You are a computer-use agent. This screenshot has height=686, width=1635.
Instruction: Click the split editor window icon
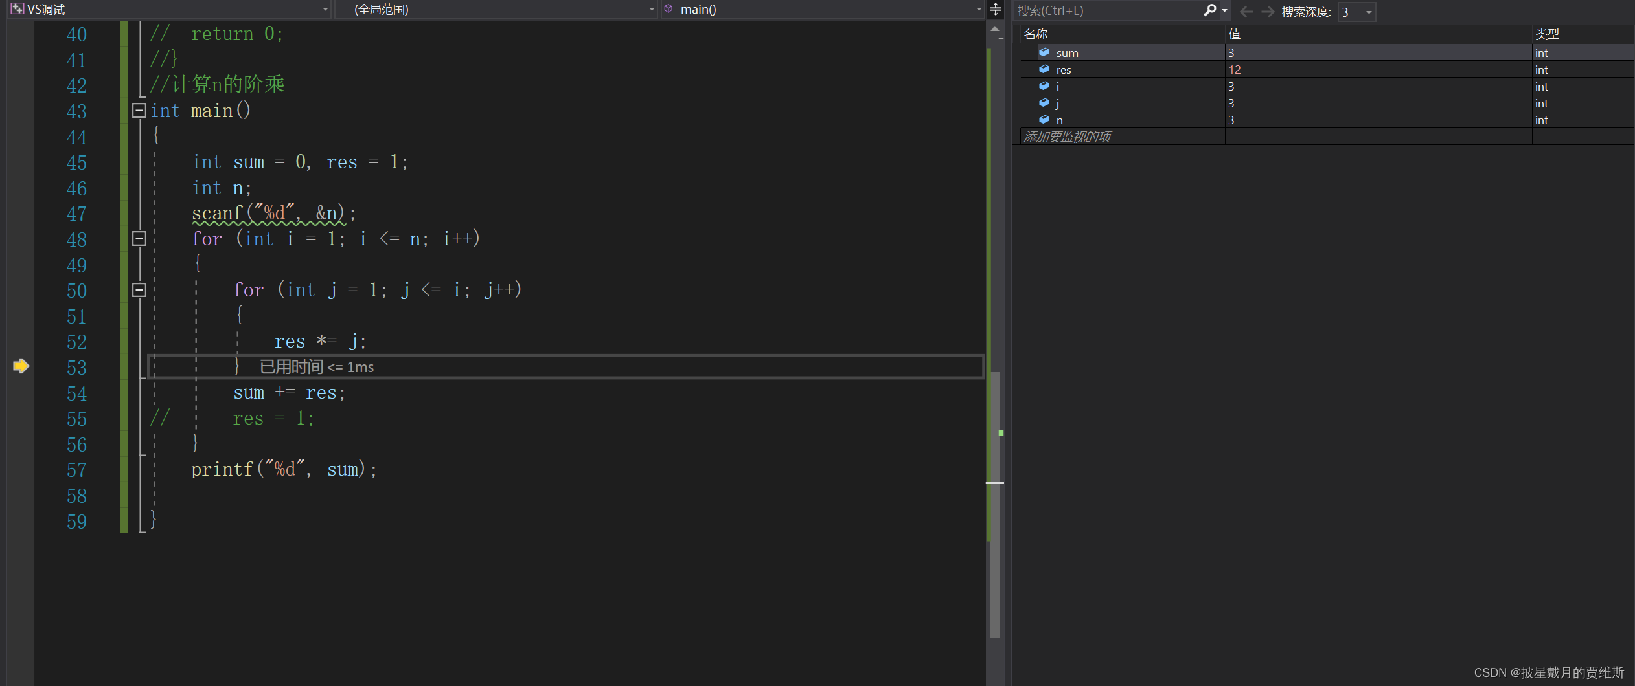pyautogui.click(x=996, y=9)
